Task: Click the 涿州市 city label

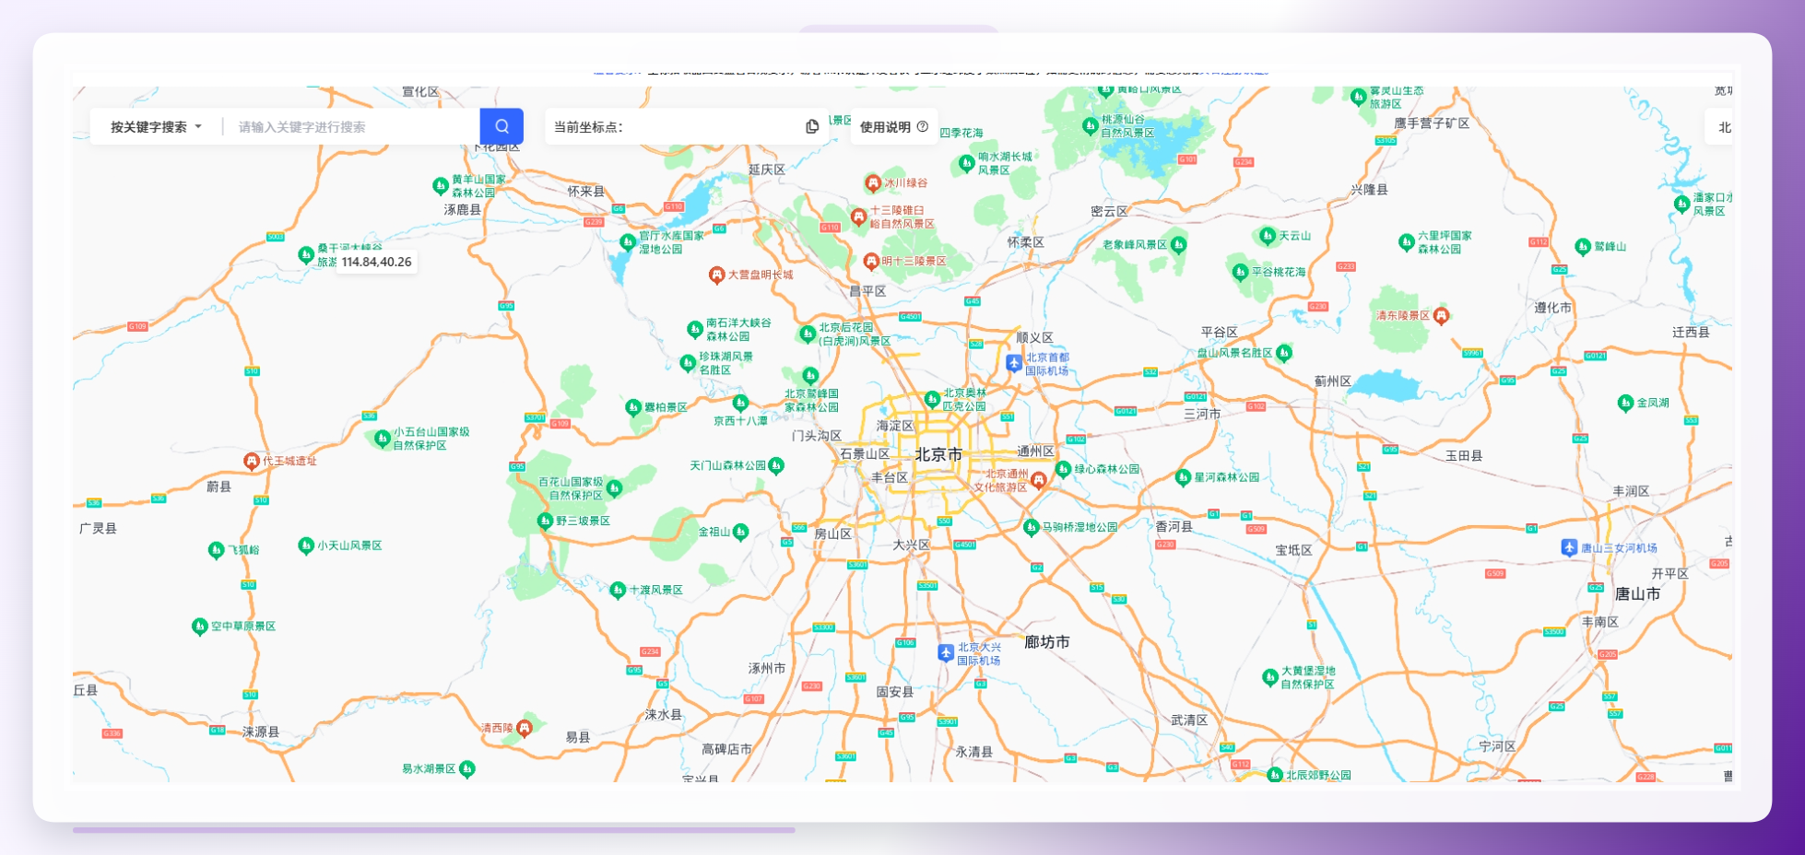Action: pos(767,669)
